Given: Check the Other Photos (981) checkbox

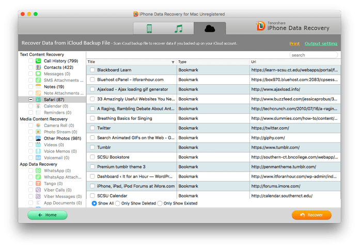Looking at the screenshot, I should coord(30,138).
